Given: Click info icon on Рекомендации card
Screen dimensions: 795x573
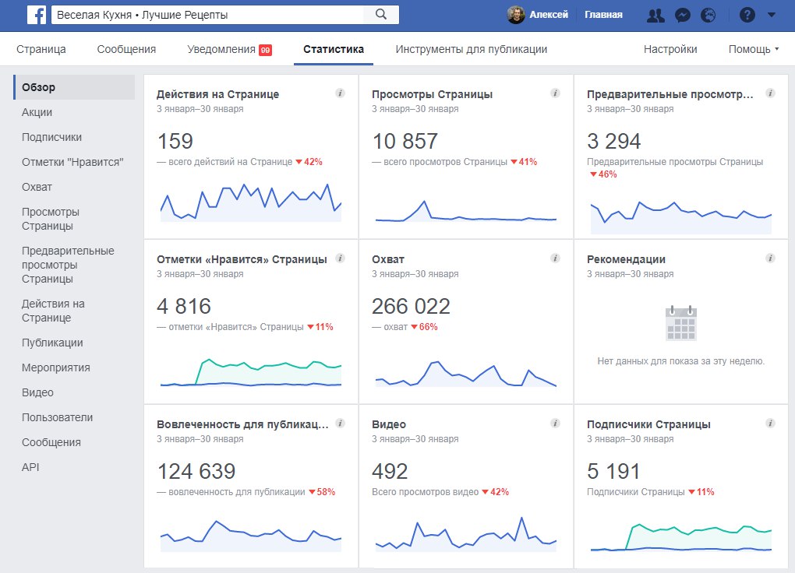Looking at the screenshot, I should pyautogui.click(x=770, y=258).
